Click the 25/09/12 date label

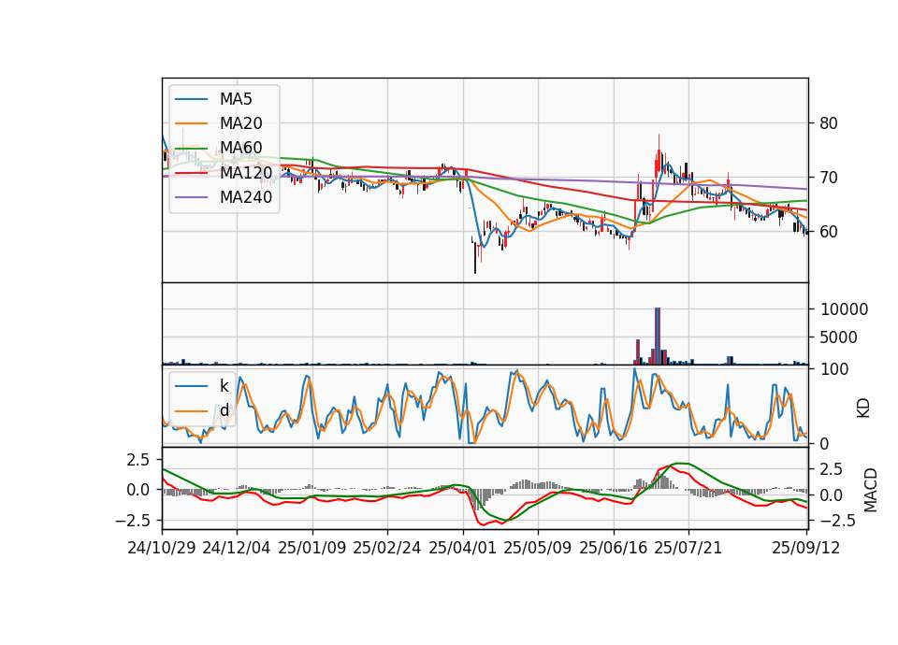pos(806,548)
